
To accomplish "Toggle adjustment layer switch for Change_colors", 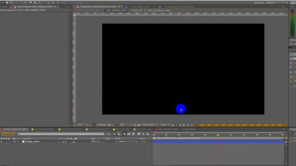I will pos(74,142).
